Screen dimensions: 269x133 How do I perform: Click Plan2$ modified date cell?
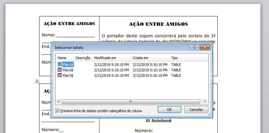[x=111, y=70]
